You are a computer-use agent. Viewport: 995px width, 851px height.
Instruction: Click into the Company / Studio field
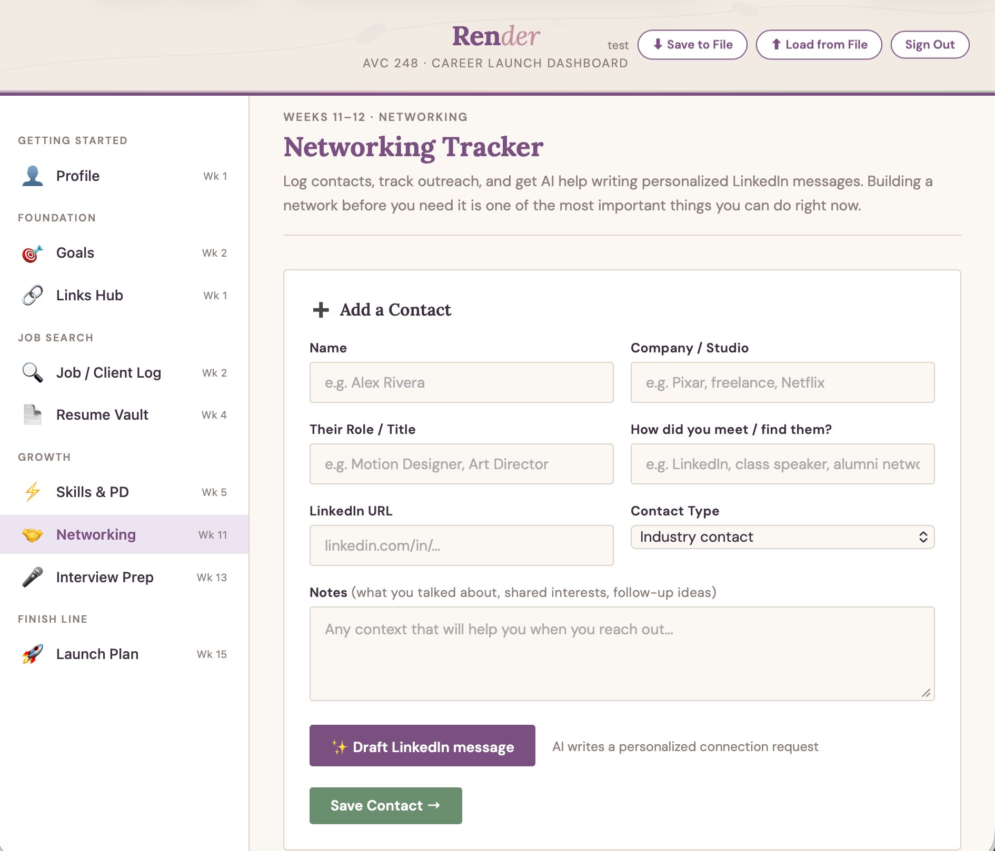point(782,382)
